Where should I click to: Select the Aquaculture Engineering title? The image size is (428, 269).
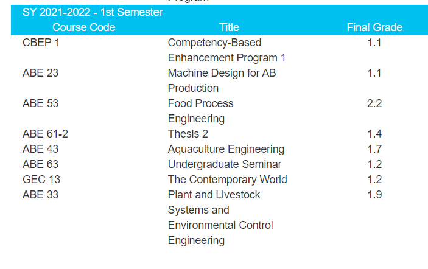pos(226,149)
